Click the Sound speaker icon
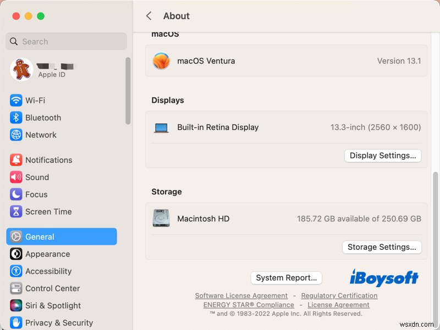The width and height of the screenshot is (440, 330). pyautogui.click(x=16, y=177)
